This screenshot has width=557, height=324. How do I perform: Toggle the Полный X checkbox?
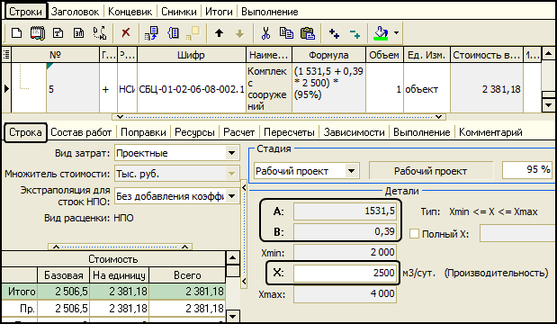(414, 234)
